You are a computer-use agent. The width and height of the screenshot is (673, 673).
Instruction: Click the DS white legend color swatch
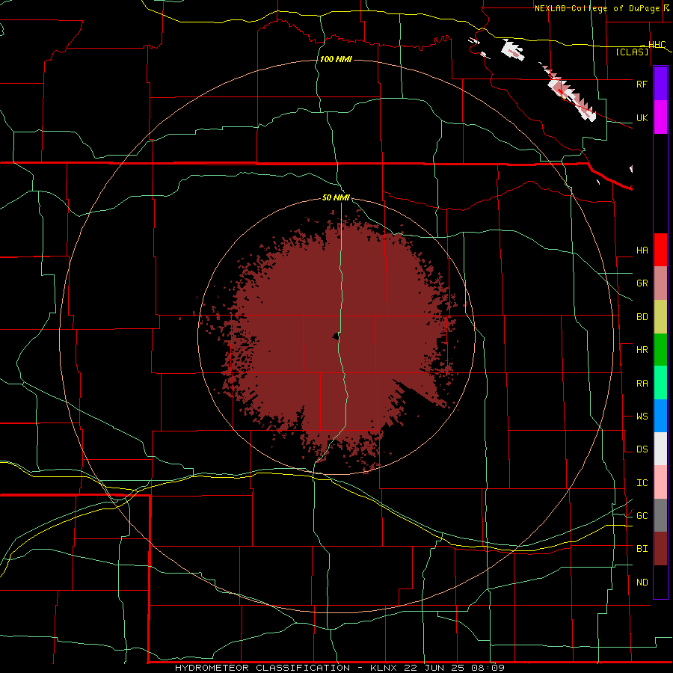tap(660, 449)
